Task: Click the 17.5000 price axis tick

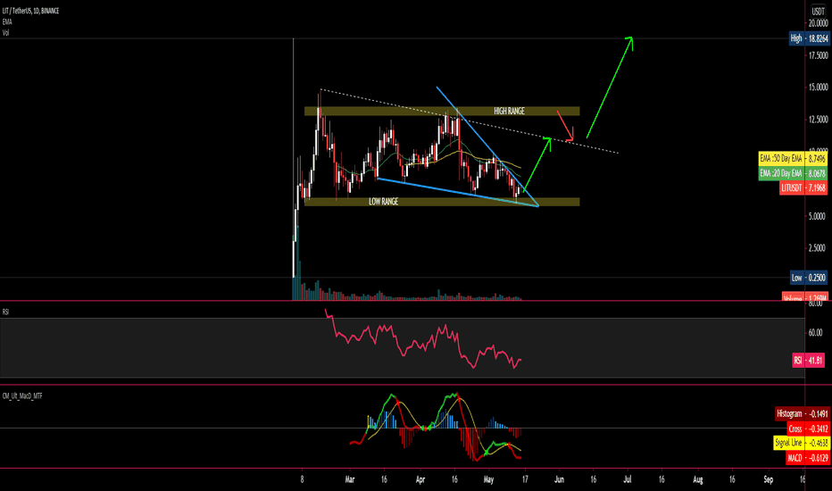Action: pos(819,55)
